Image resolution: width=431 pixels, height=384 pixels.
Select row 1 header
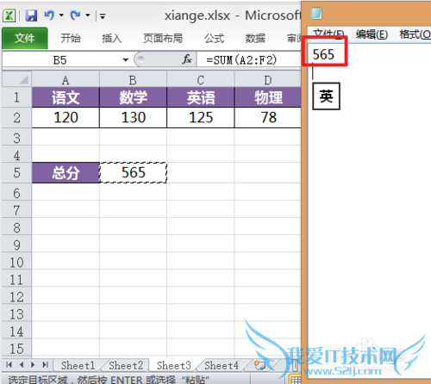[x=16, y=97]
